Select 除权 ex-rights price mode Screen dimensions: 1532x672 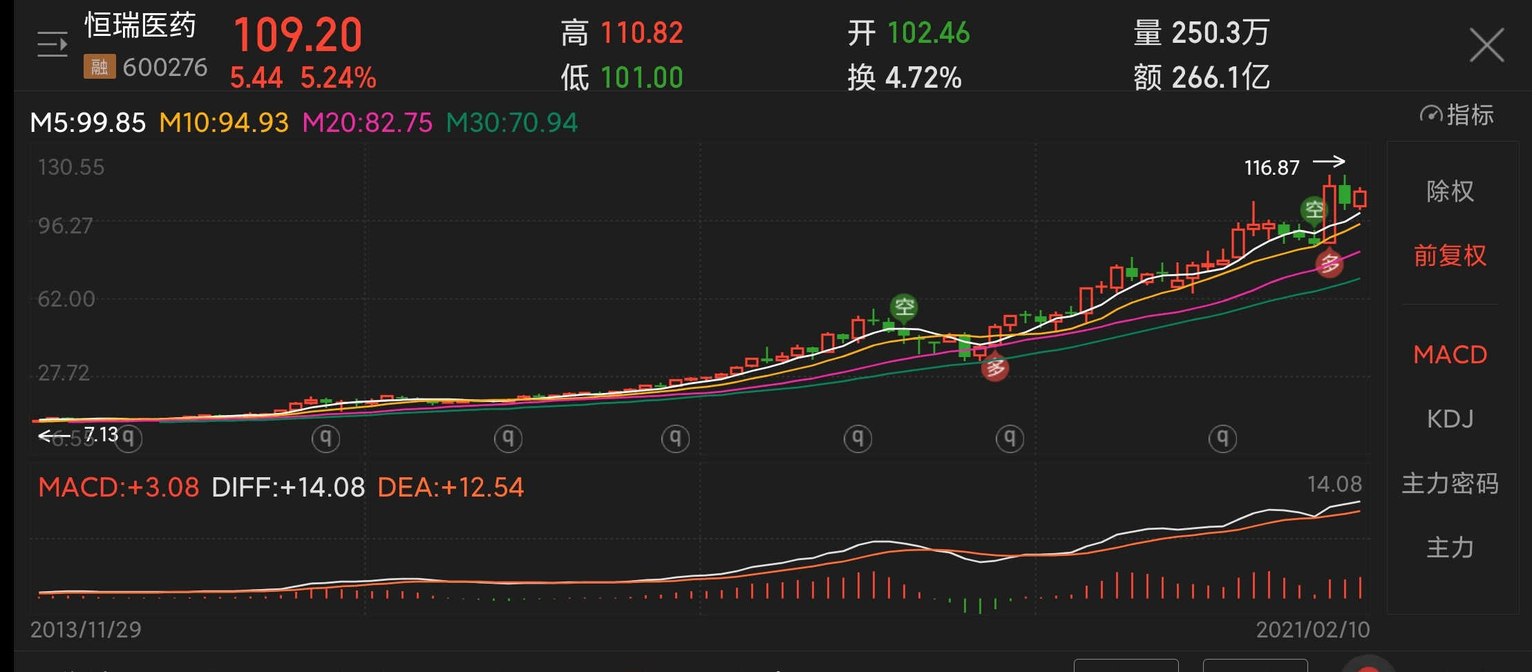pyautogui.click(x=1450, y=191)
